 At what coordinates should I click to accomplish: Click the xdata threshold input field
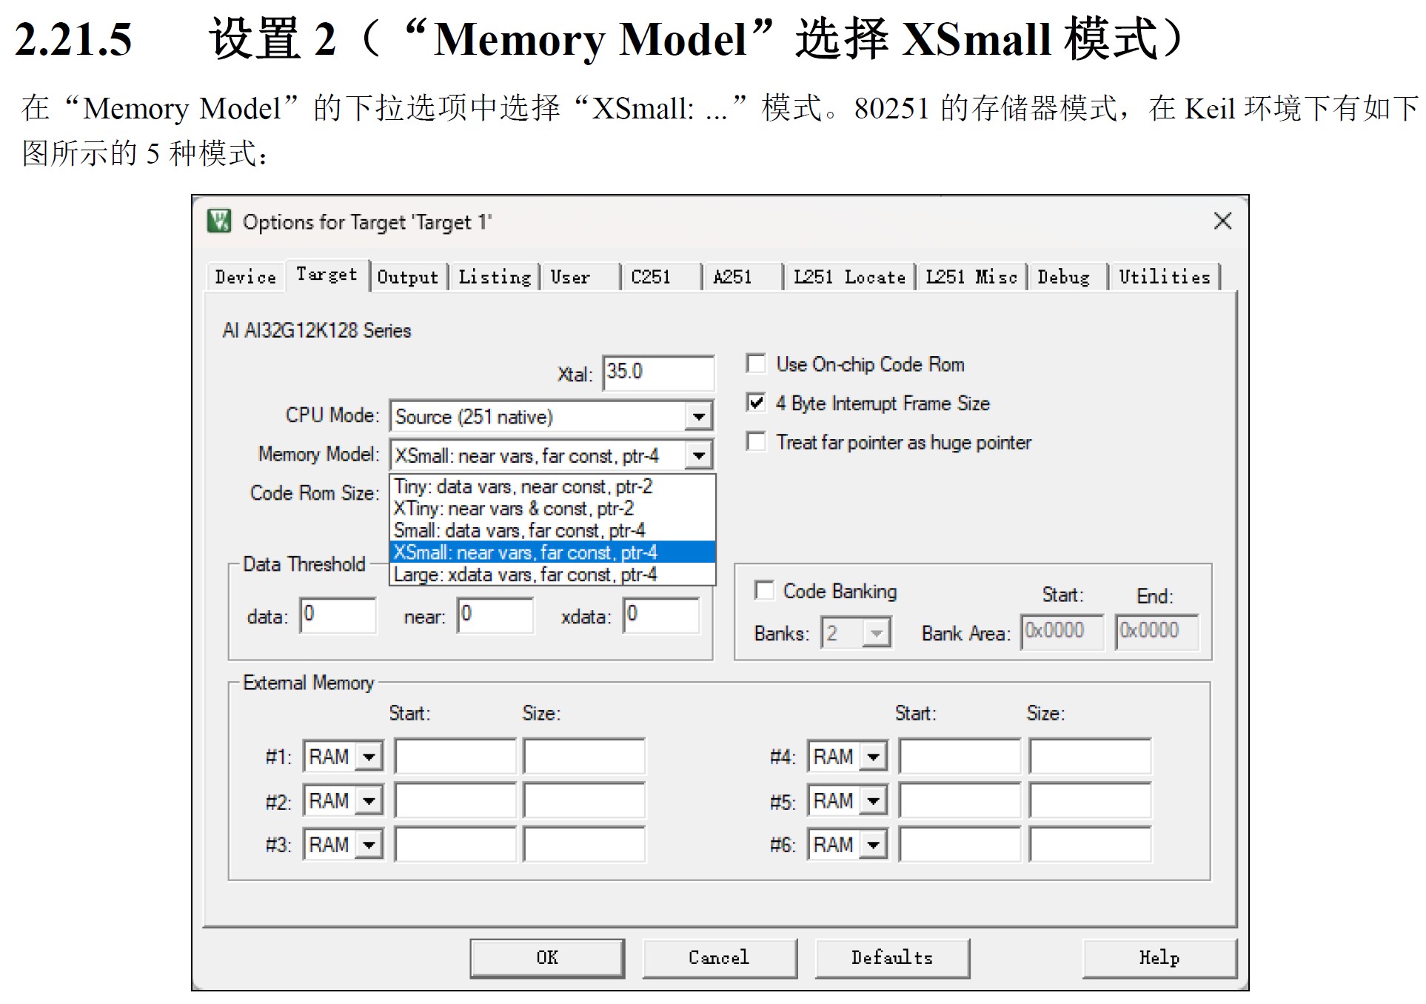point(661,615)
